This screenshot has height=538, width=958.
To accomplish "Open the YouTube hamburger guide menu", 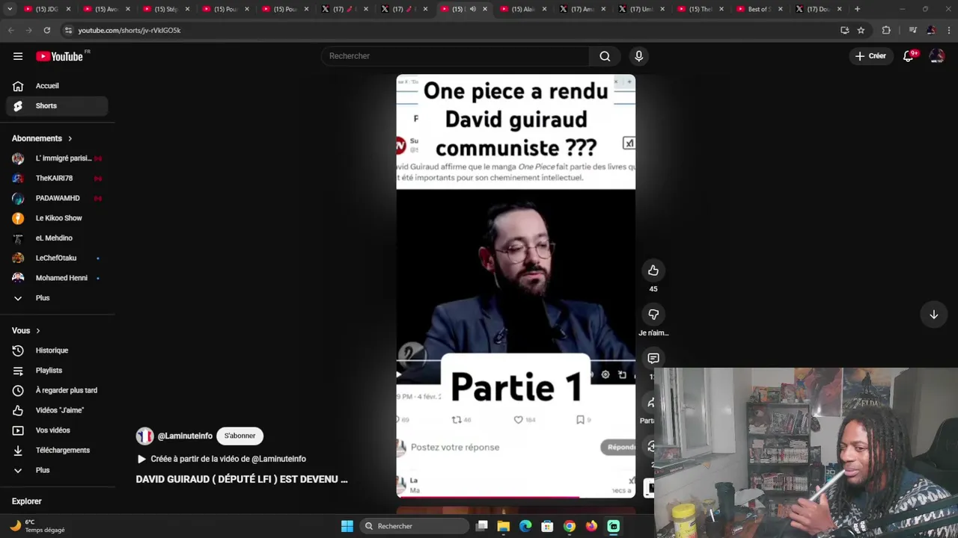I will pyautogui.click(x=18, y=56).
